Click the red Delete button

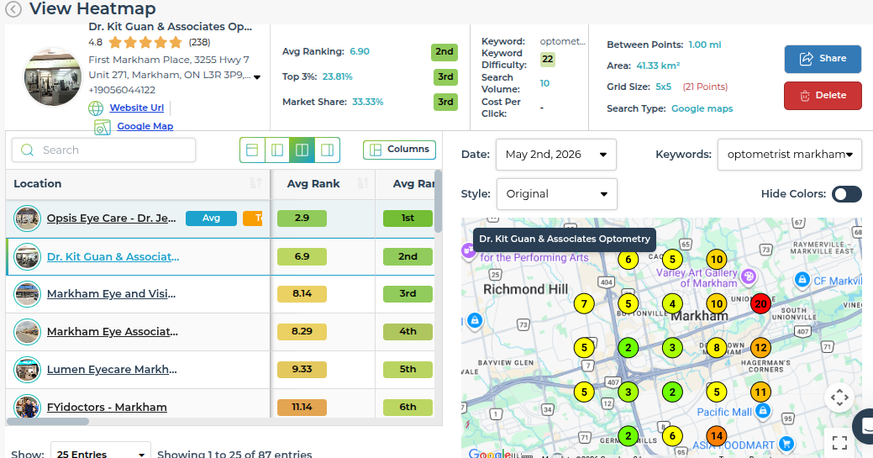(823, 96)
